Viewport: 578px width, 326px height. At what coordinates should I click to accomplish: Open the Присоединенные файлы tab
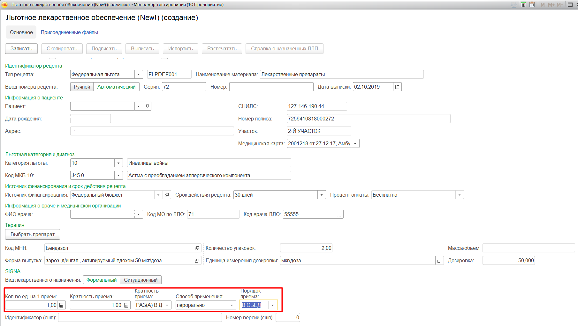pyautogui.click(x=69, y=32)
